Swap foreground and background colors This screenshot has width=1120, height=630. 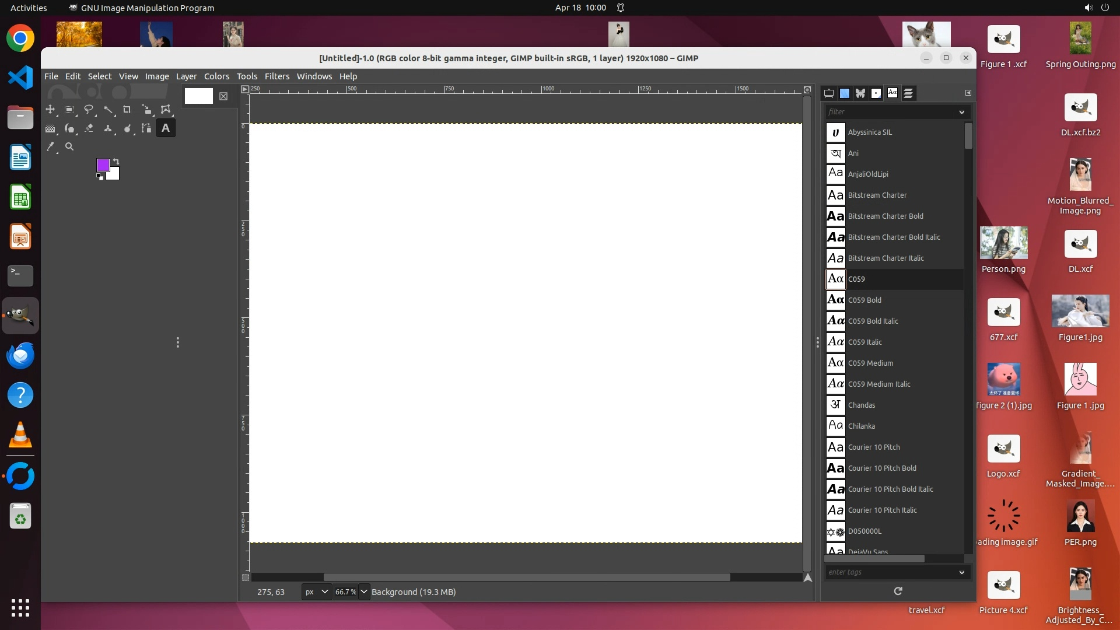click(116, 162)
